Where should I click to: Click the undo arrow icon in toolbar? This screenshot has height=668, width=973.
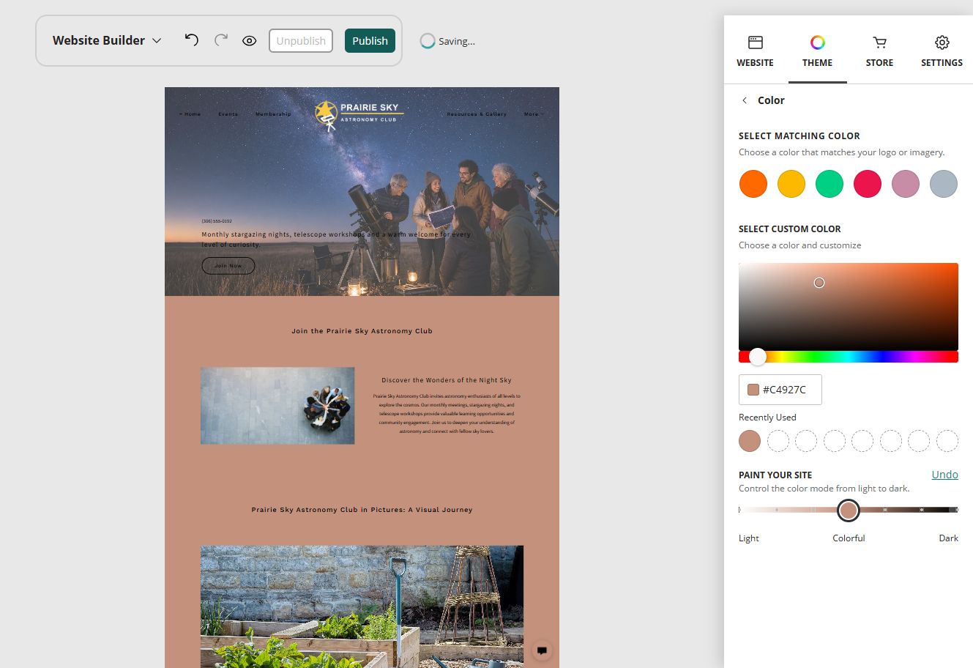192,40
